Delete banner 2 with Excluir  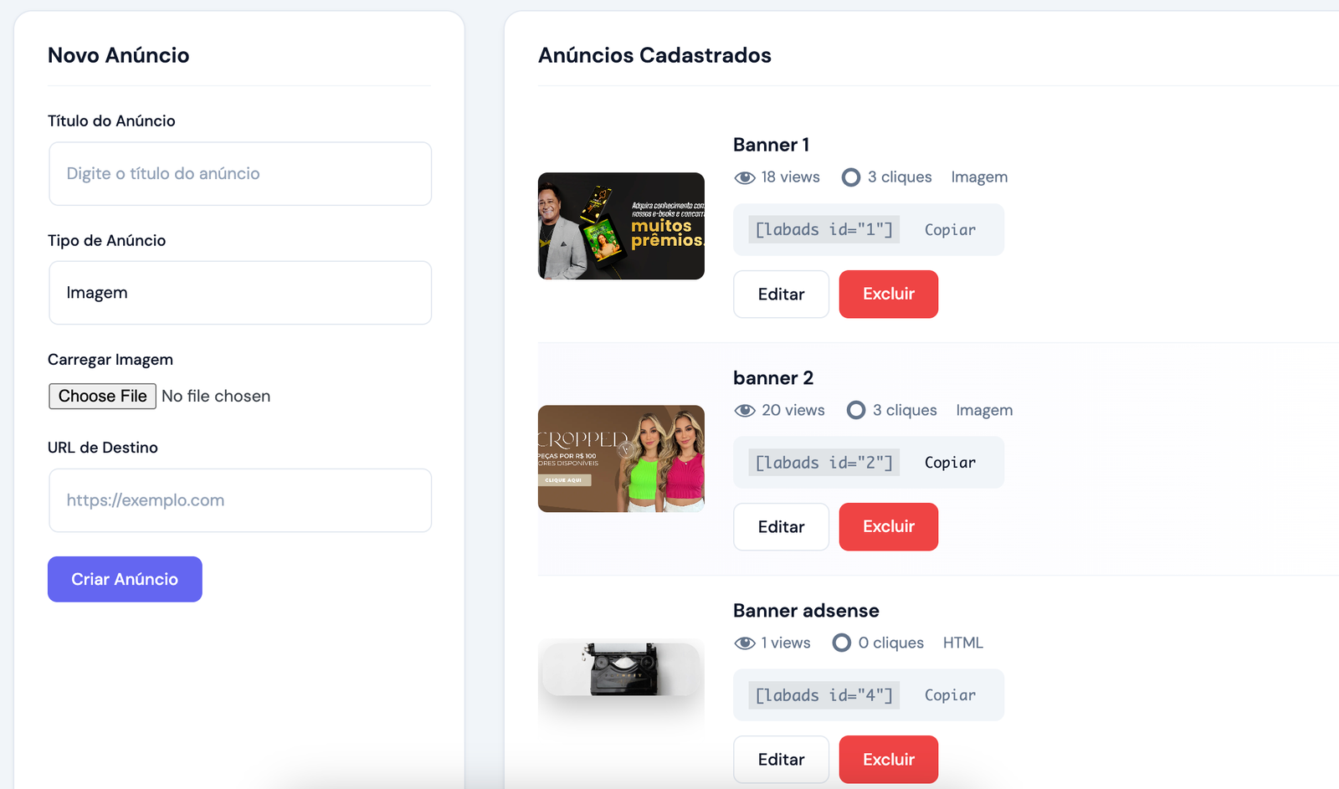(889, 527)
